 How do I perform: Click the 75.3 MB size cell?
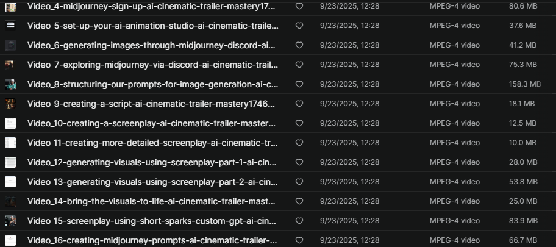coord(523,65)
